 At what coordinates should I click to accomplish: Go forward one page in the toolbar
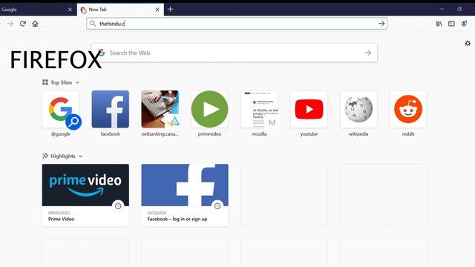[10, 24]
